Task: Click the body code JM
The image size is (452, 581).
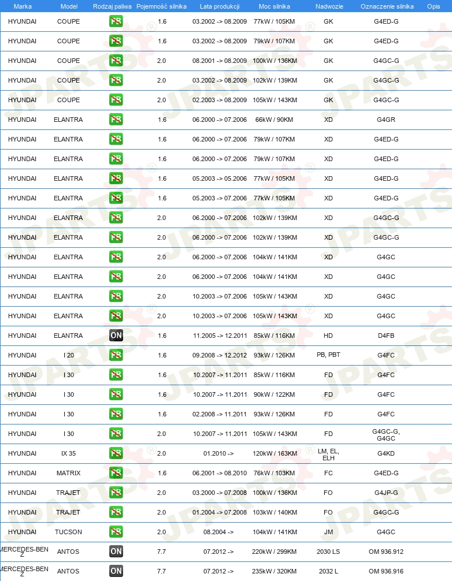Action: pos(328,532)
